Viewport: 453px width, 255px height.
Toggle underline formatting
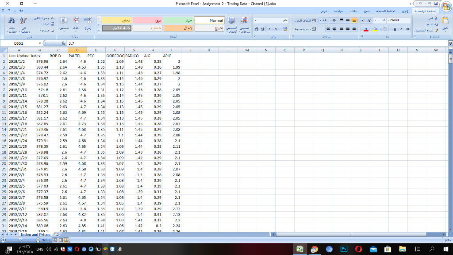[395, 29]
